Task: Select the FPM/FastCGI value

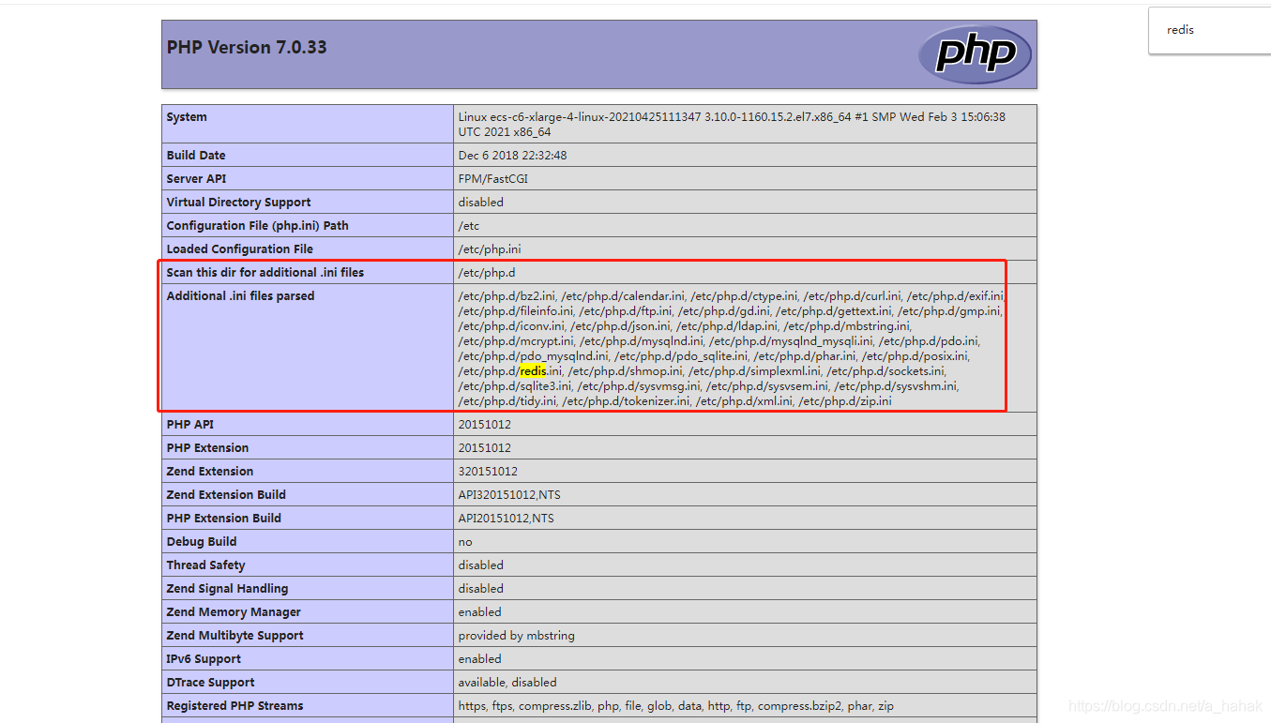Action: pyautogui.click(x=493, y=179)
